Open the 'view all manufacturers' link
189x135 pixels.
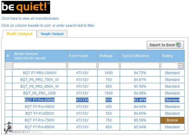[x=30, y=19]
